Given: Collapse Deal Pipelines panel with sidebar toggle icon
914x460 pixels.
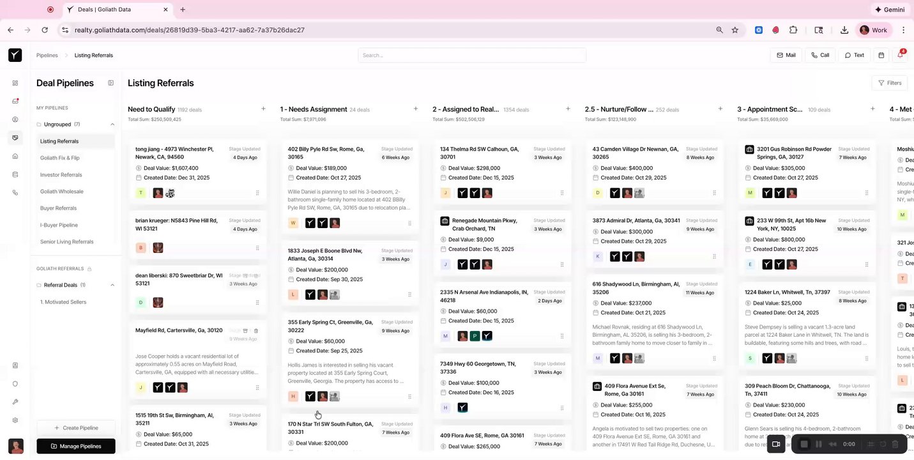Looking at the screenshot, I should coord(110,83).
